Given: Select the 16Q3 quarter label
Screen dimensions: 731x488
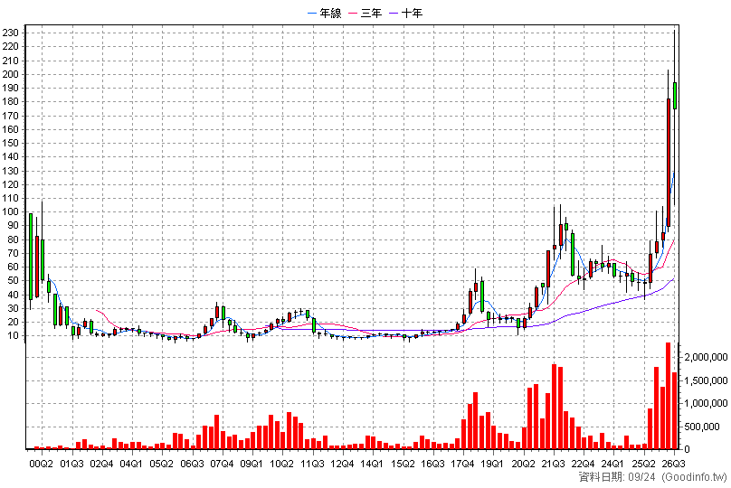Looking at the screenshot, I should [x=432, y=464].
